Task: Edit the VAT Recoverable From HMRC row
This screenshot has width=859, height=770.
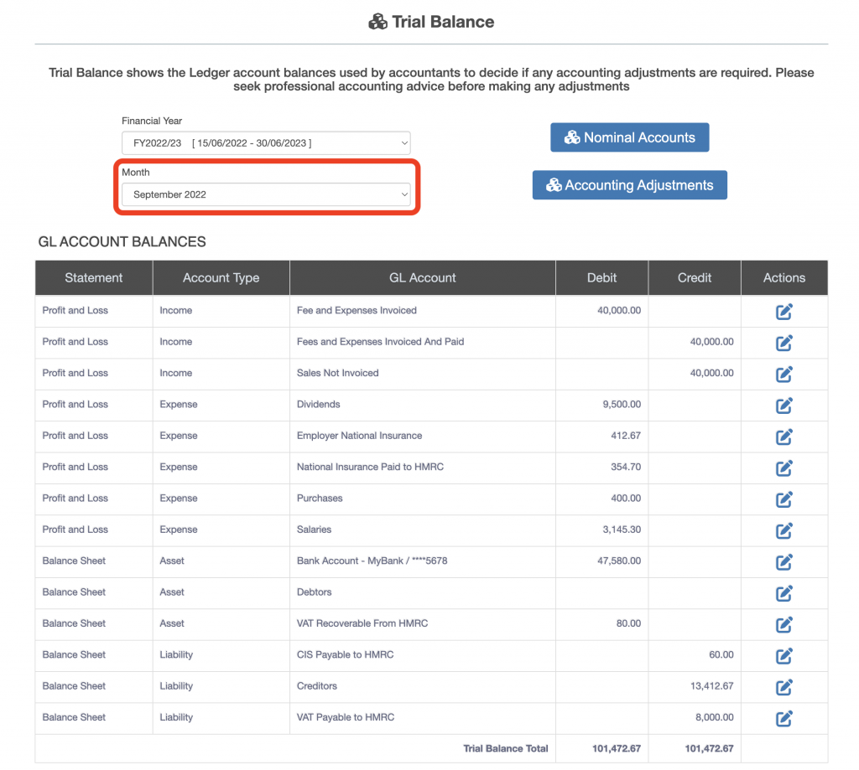Action: 784,624
